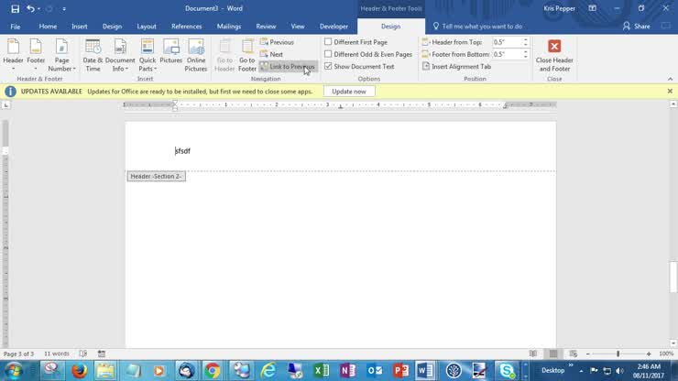Open the Mailings tab
The image size is (678, 381).
click(229, 27)
